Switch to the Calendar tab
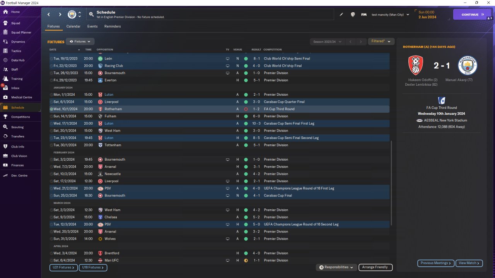The image size is (495, 278). [x=73, y=26]
